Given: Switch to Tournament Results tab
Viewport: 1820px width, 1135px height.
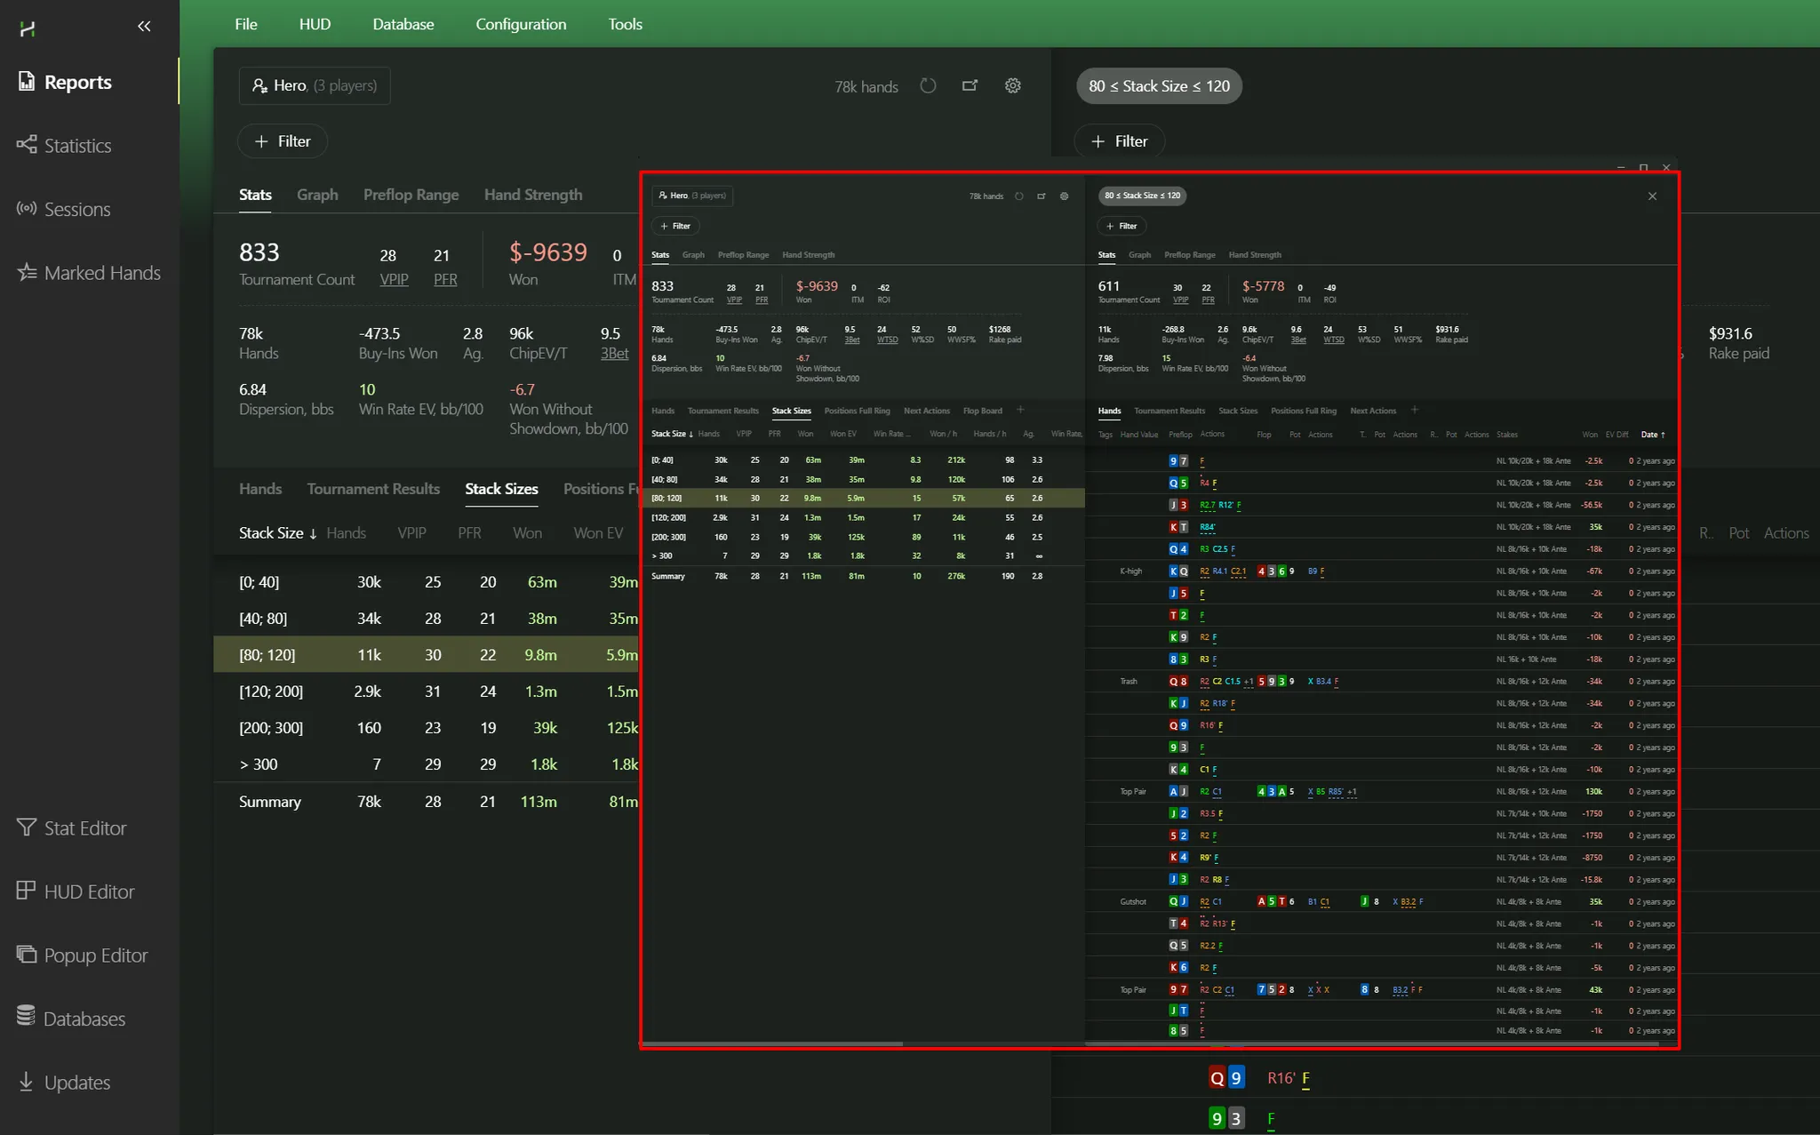Looking at the screenshot, I should coord(373,489).
